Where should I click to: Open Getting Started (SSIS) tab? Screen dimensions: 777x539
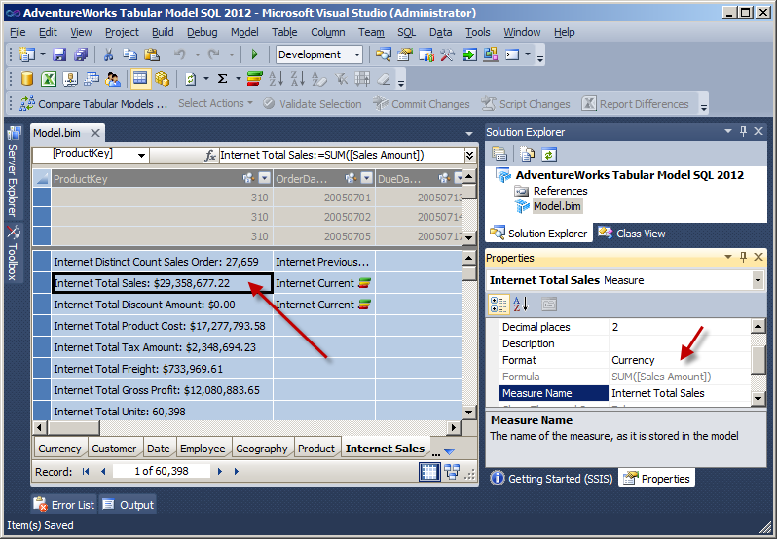[x=553, y=478]
